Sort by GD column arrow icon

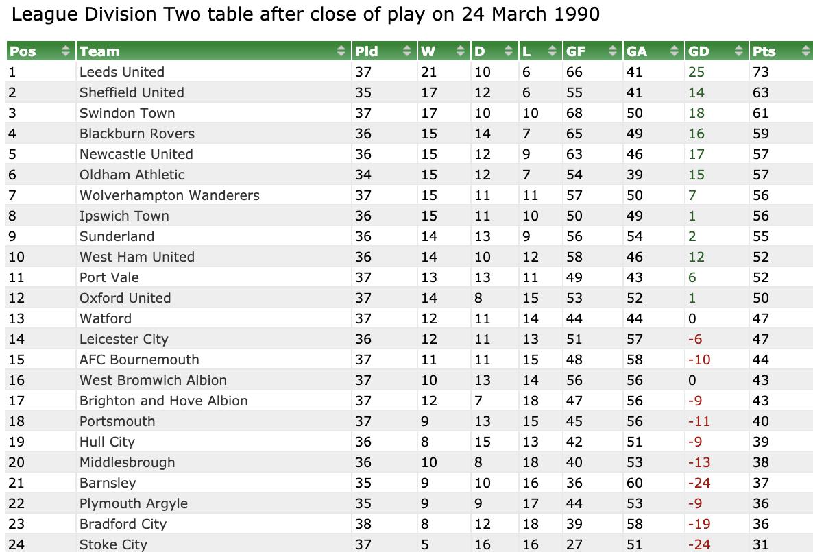tap(740, 51)
